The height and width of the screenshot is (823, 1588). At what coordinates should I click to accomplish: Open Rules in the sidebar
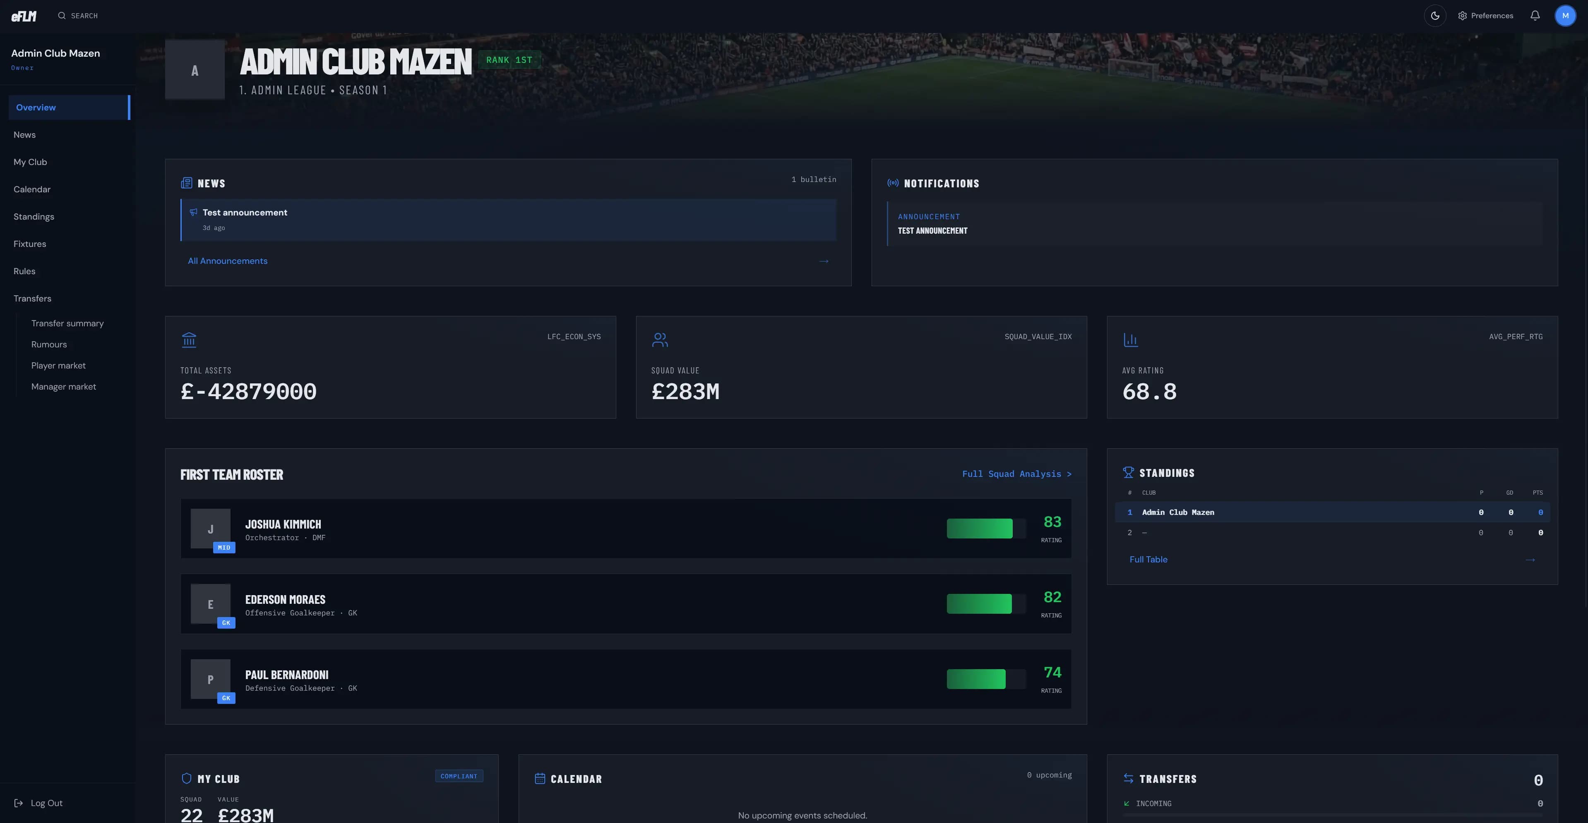(x=25, y=271)
